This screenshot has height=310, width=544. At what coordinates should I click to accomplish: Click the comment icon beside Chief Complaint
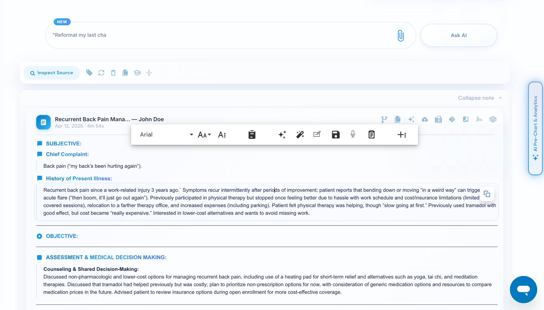tap(39, 154)
